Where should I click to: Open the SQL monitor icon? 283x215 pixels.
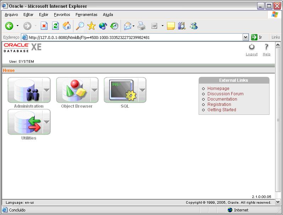click(121, 90)
